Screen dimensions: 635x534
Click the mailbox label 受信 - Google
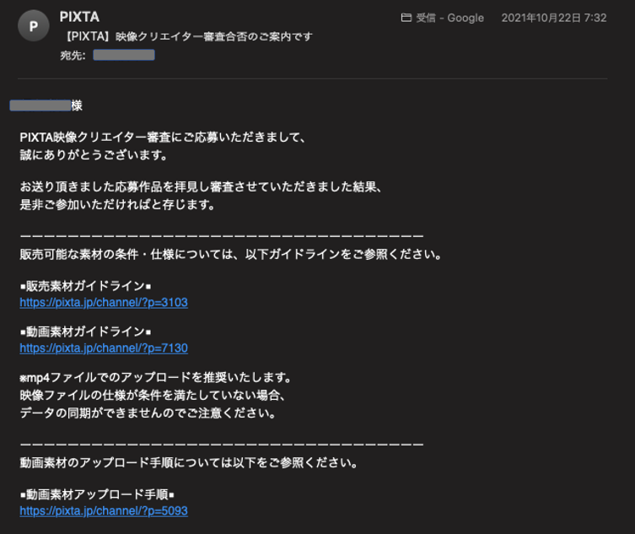450,18
